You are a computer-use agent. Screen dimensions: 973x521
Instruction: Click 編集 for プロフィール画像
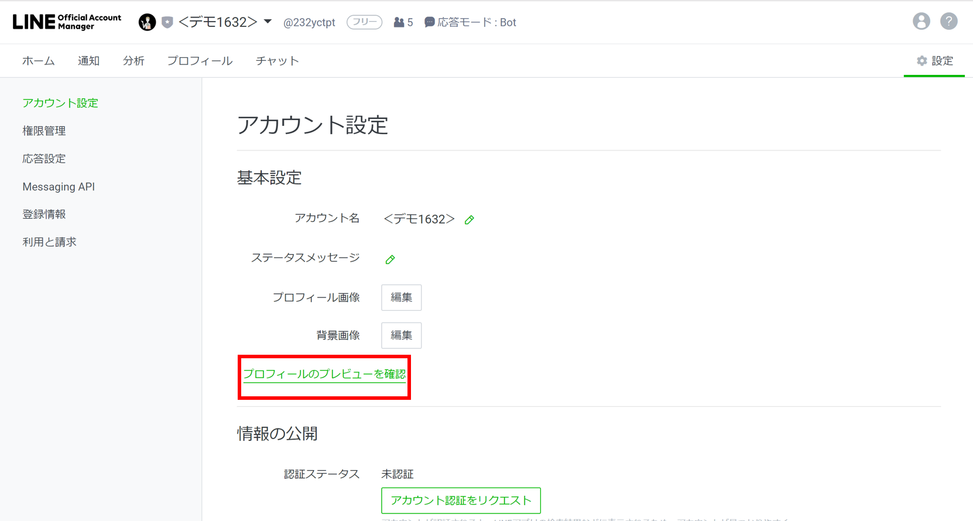pyautogui.click(x=401, y=297)
